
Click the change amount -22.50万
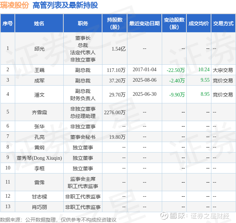[x=176, y=70]
